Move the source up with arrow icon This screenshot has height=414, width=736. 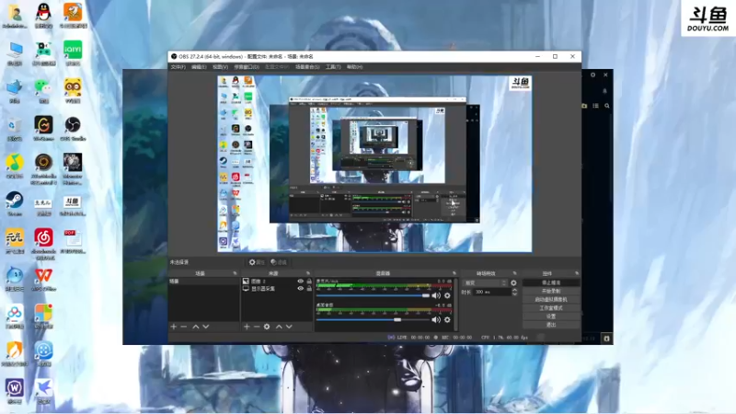(279, 327)
